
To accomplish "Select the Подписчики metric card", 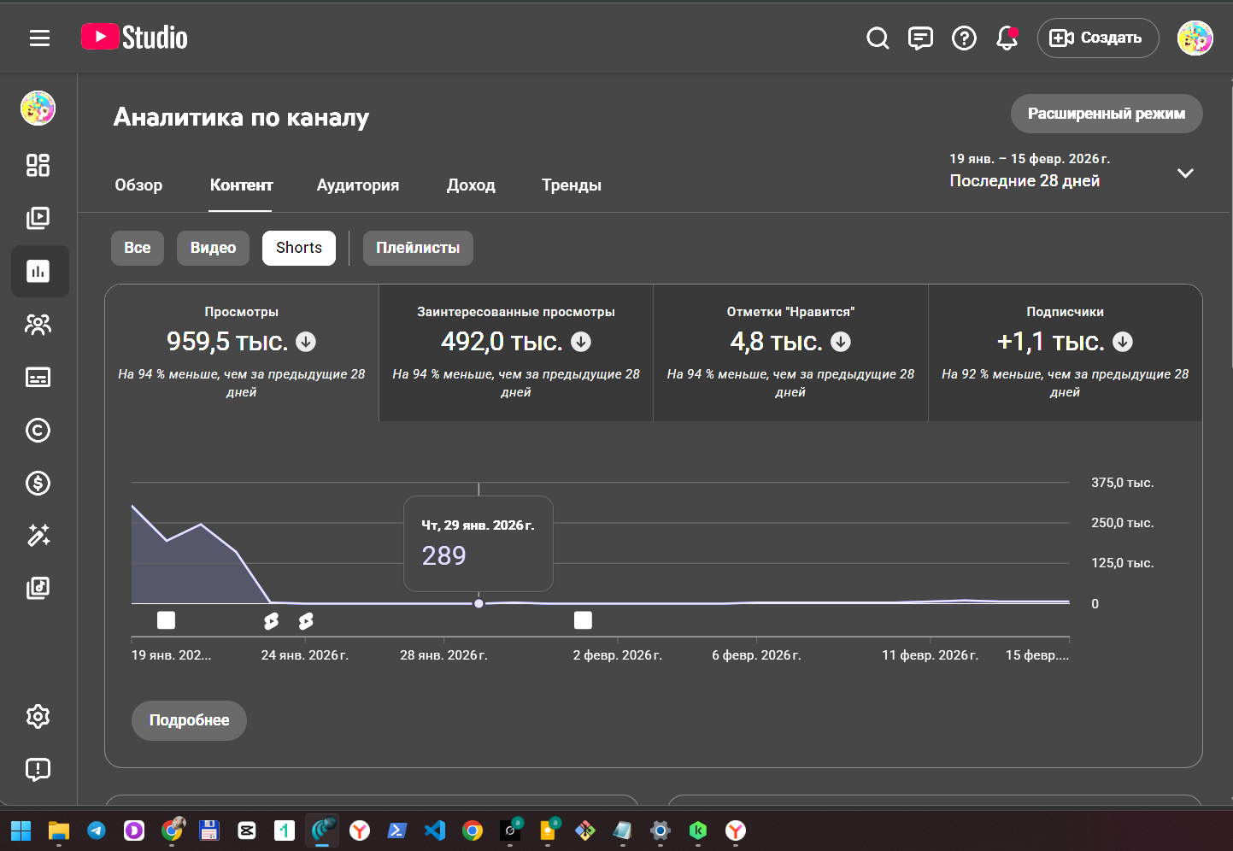I will (x=1065, y=352).
